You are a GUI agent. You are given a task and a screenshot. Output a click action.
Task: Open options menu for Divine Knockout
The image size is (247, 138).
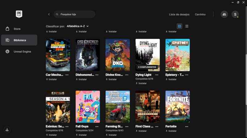(127, 75)
